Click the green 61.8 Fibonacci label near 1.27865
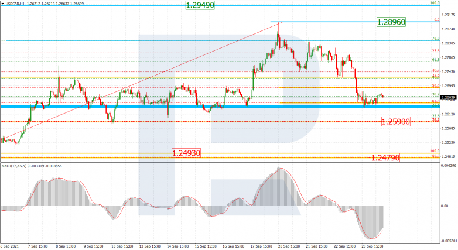 point(436,60)
